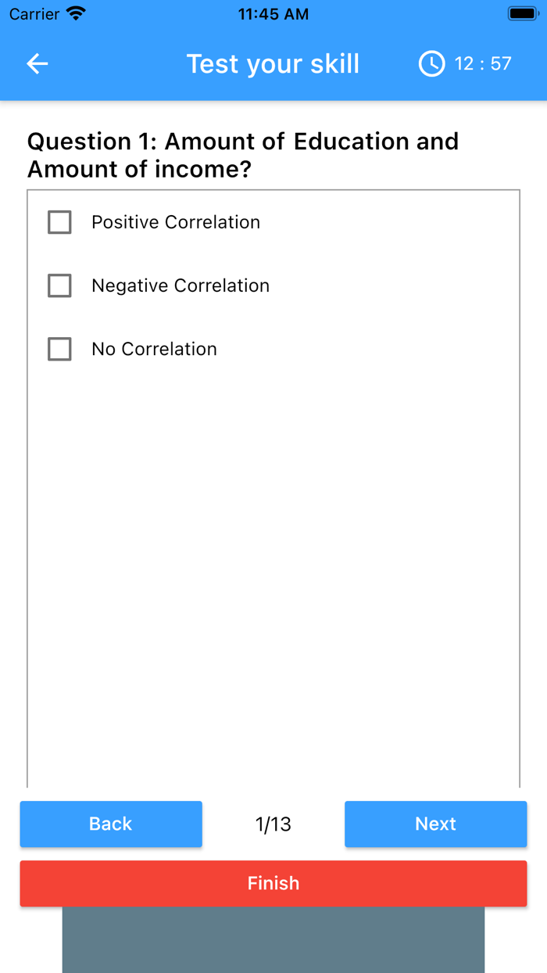
Task: Tap the Test your skill title
Action: click(x=273, y=64)
